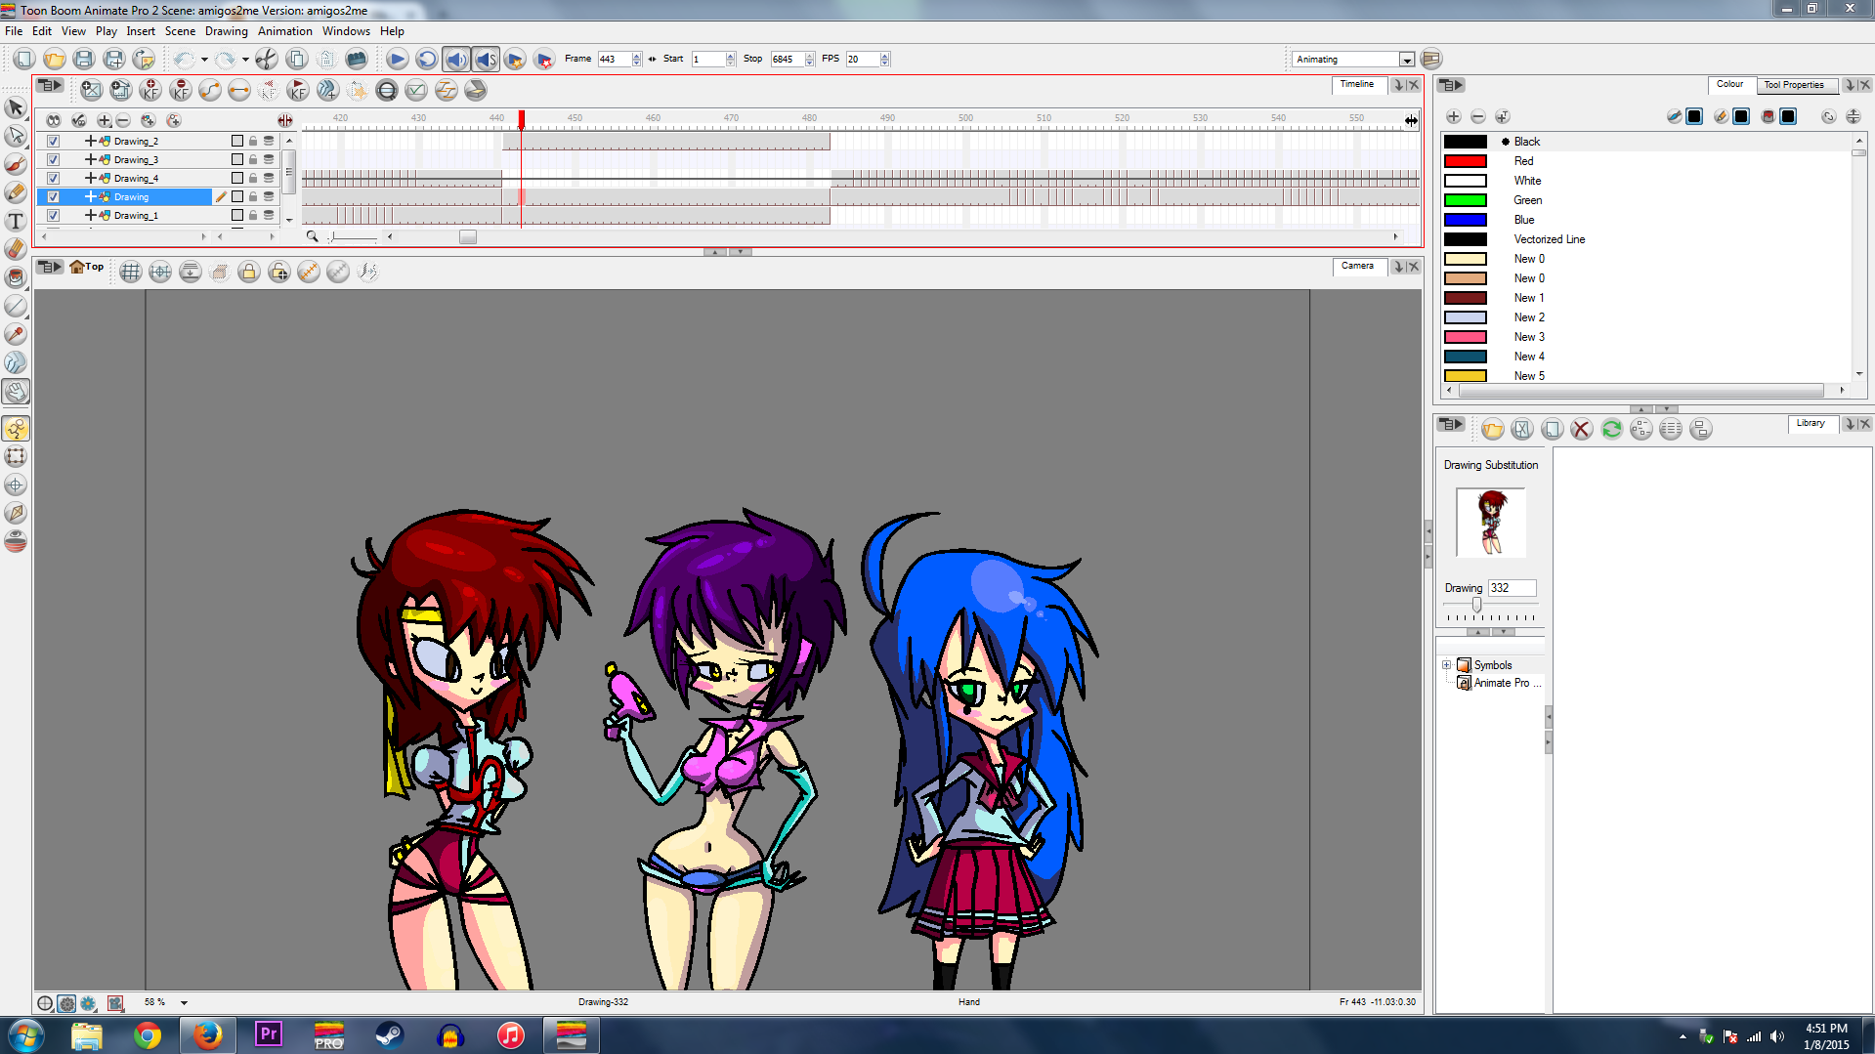1875x1054 pixels.
Task: Click the Set Motion Keyframe curve icon
Action: (209, 90)
